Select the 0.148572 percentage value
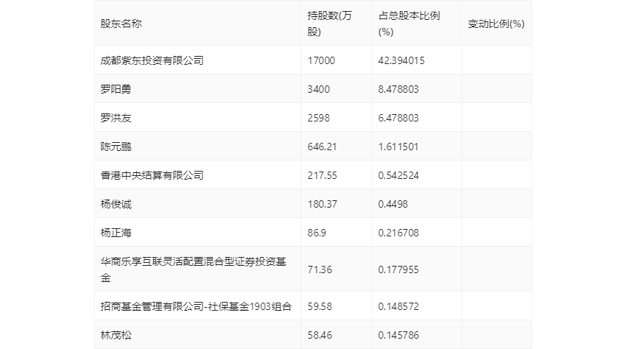 398,306
